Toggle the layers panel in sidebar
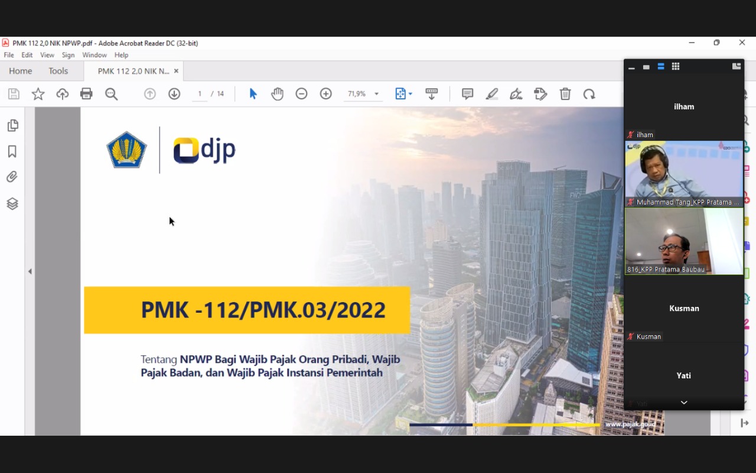The height and width of the screenshot is (473, 756). pyautogui.click(x=12, y=204)
